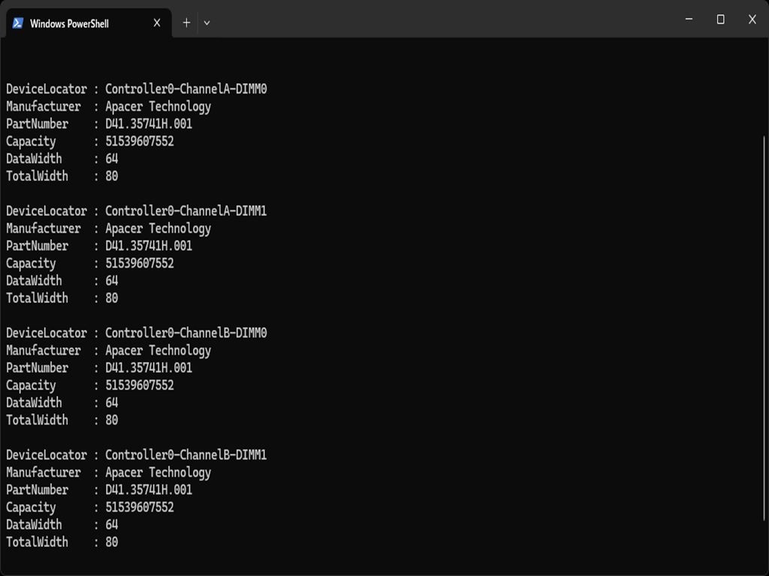Open a new tab with plus button
This screenshot has width=769, height=576.
[x=186, y=23]
